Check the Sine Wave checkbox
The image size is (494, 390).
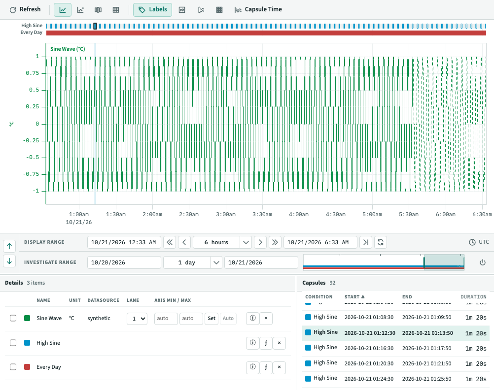click(13, 318)
